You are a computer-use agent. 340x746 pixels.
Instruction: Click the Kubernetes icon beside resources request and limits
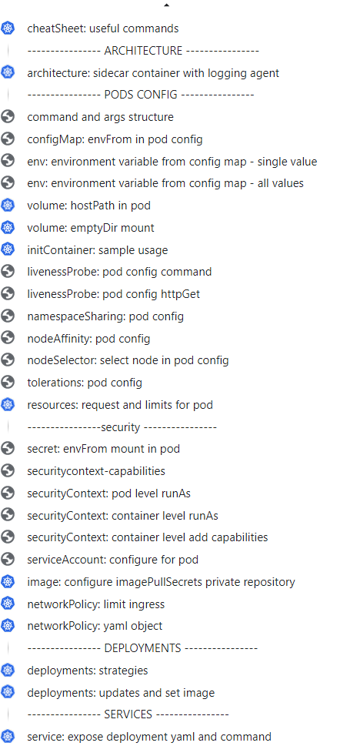tap(8, 405)
